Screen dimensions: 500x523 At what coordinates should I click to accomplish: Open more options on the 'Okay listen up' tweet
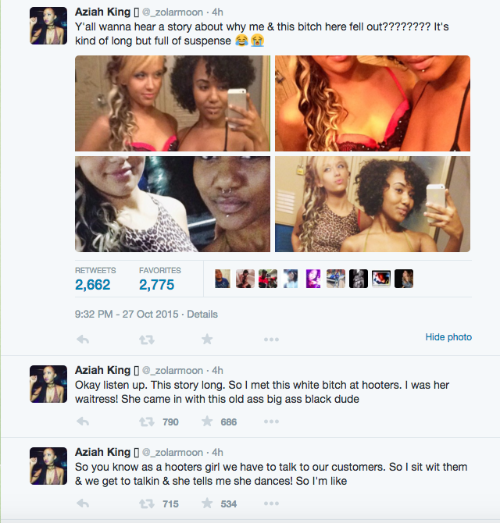pyautogui.click(x=271, y=422)
